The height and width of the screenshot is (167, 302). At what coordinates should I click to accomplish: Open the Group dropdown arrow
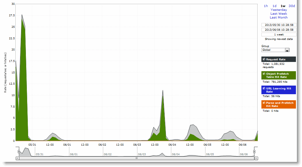(287, 50)
